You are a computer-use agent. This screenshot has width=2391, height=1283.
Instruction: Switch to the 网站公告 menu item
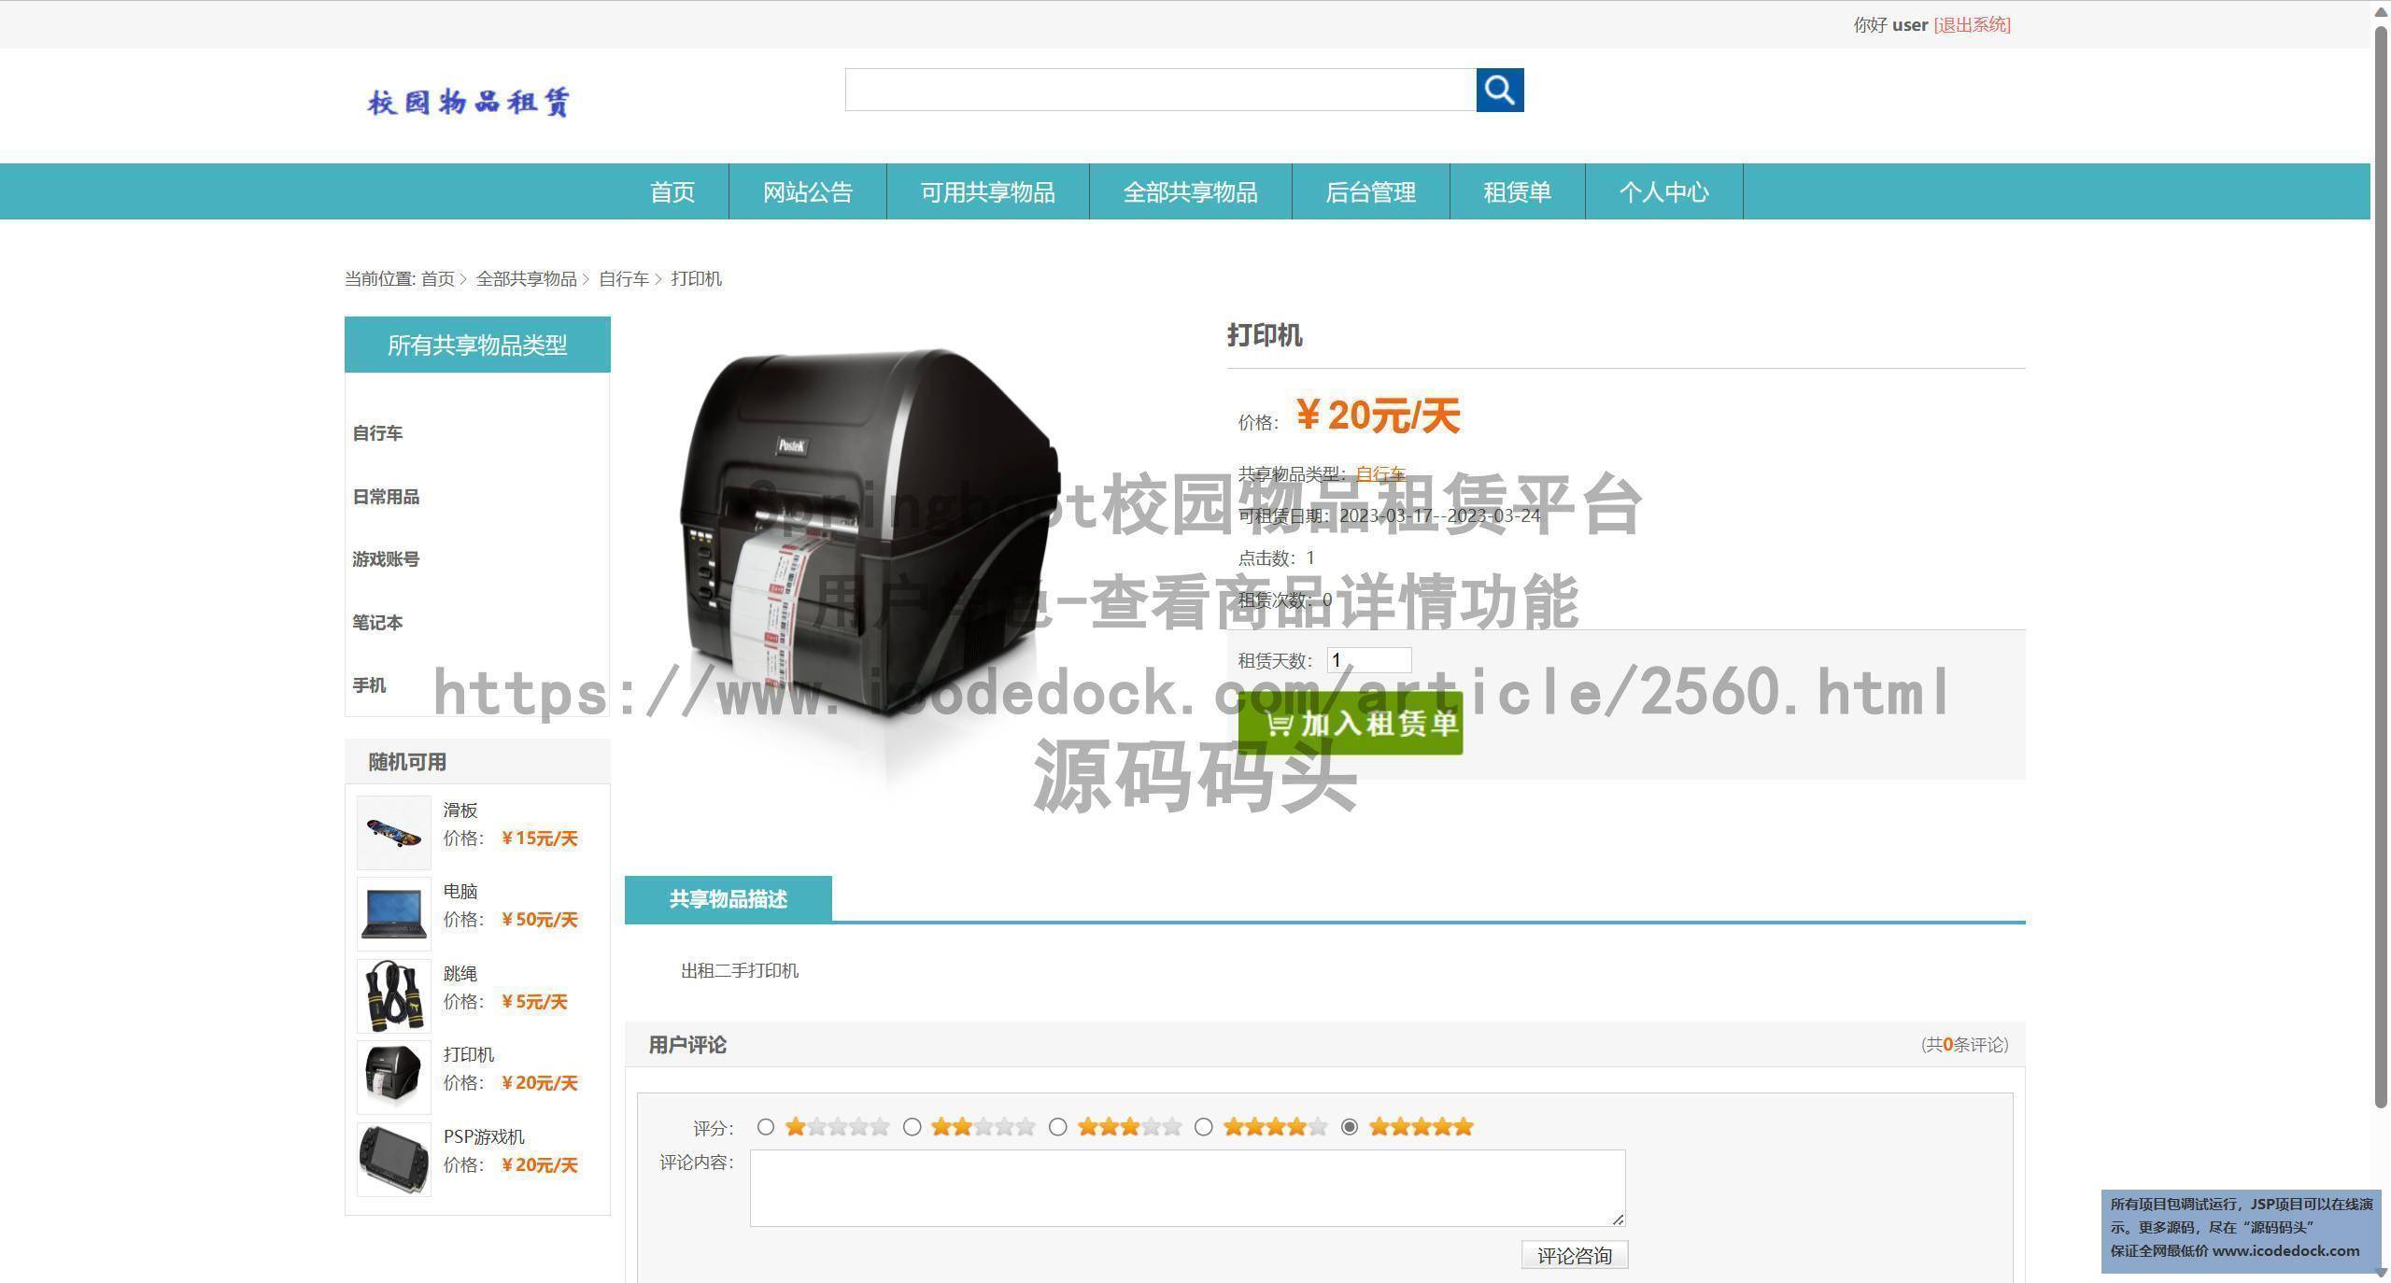click(x=807, y=191)
